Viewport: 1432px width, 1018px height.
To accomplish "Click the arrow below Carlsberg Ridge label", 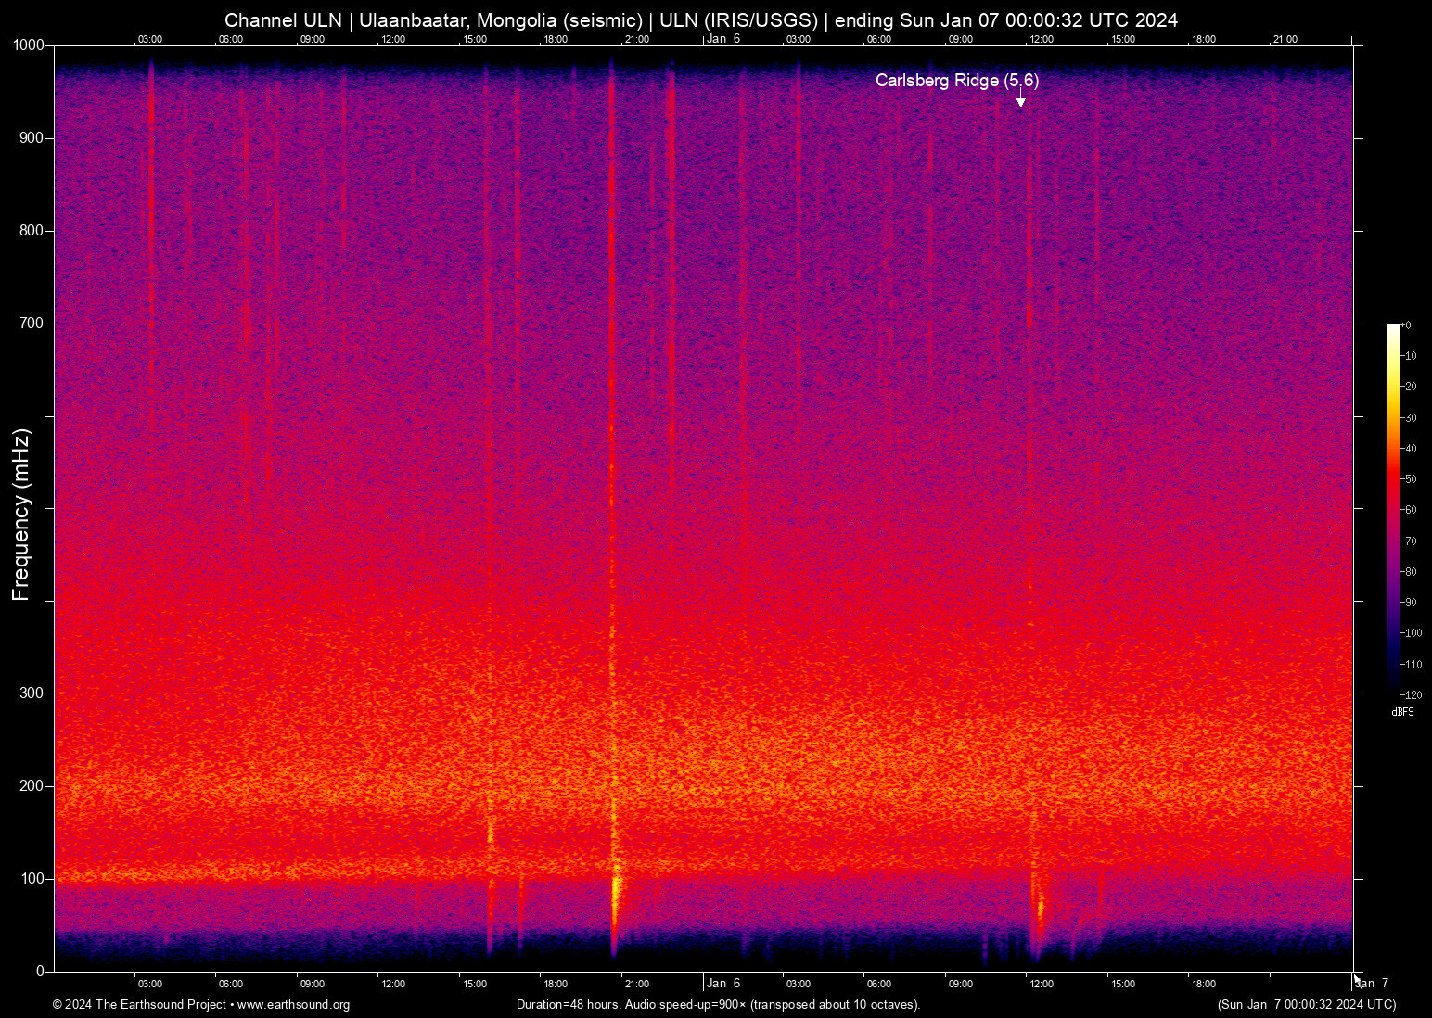I will pos(1020,100).
